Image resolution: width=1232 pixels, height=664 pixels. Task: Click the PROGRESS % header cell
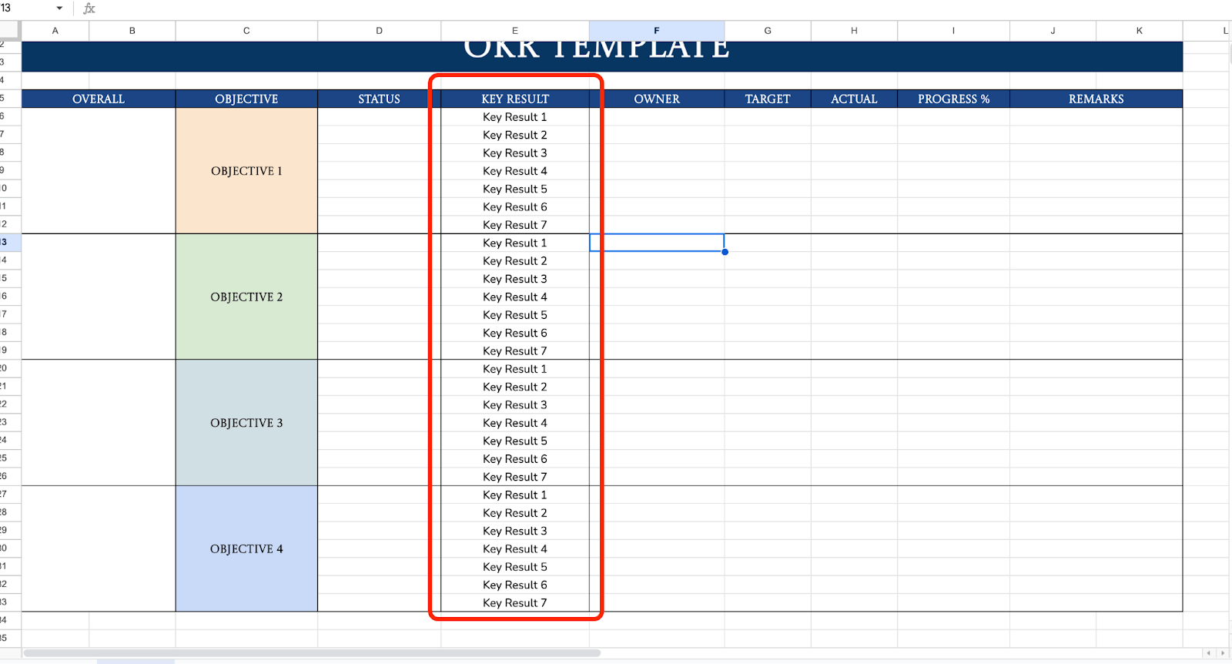click(953, 99)
